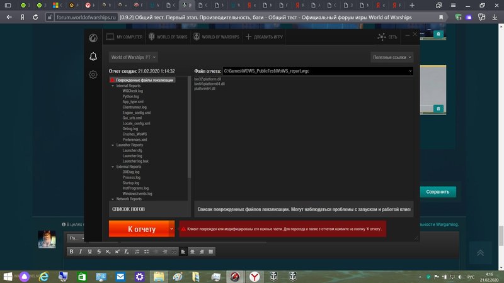This screenshot has height=283, width=504.
Task: Open Полезные ссылки dropdown
Action: [x=392, y=57]
